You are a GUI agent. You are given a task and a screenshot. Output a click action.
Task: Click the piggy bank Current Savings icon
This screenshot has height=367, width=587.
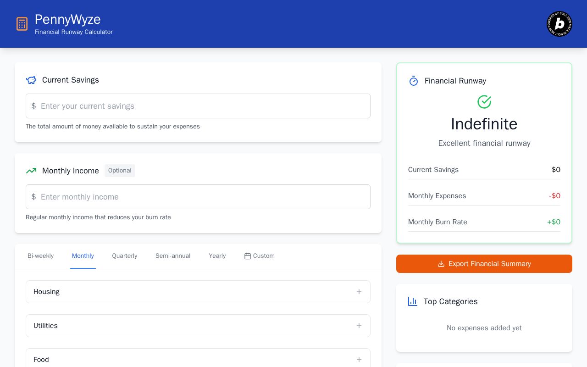[31, 80]
